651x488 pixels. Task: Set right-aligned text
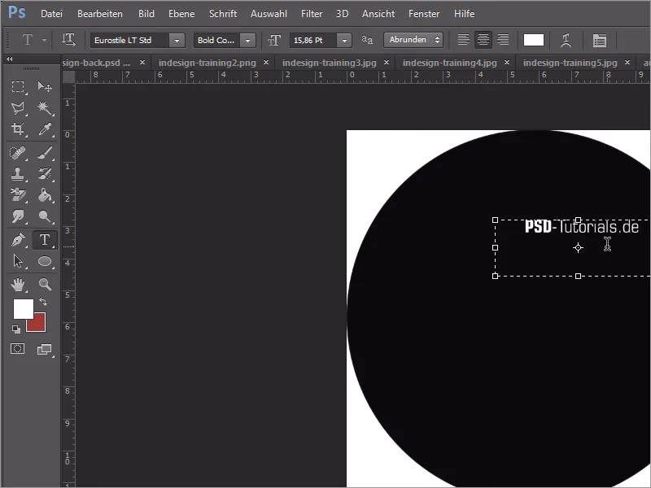(503, 39)
